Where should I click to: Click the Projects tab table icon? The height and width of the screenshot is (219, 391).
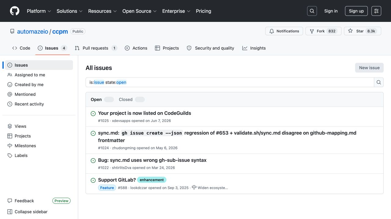click(x=158, y=48)
